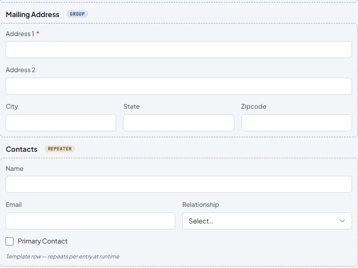Viewport: 358px width, 268px height.
Task: Click the 'City' label
Action: click(12, 107)
